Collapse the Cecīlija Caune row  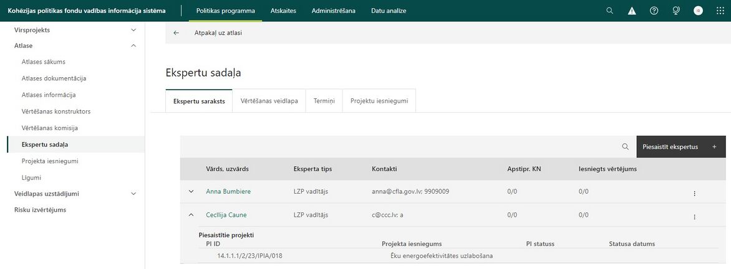coord(191,215)
